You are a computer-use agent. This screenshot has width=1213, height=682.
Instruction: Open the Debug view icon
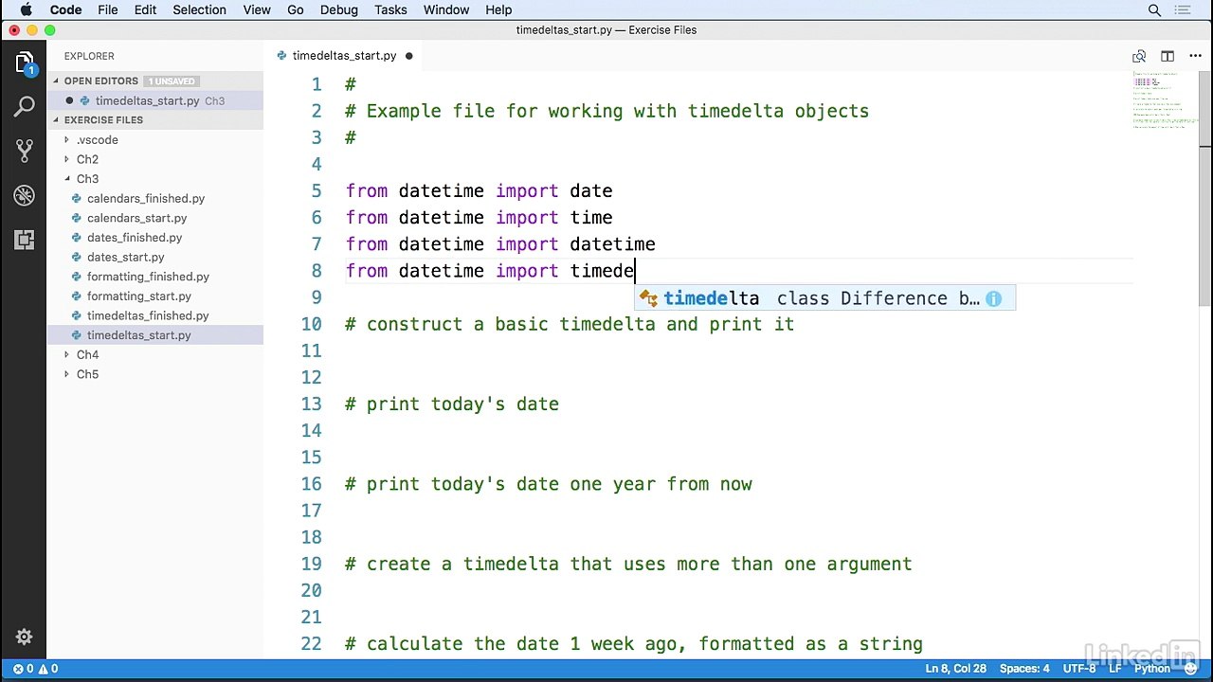pyautogui.click(x=25, y=195)
